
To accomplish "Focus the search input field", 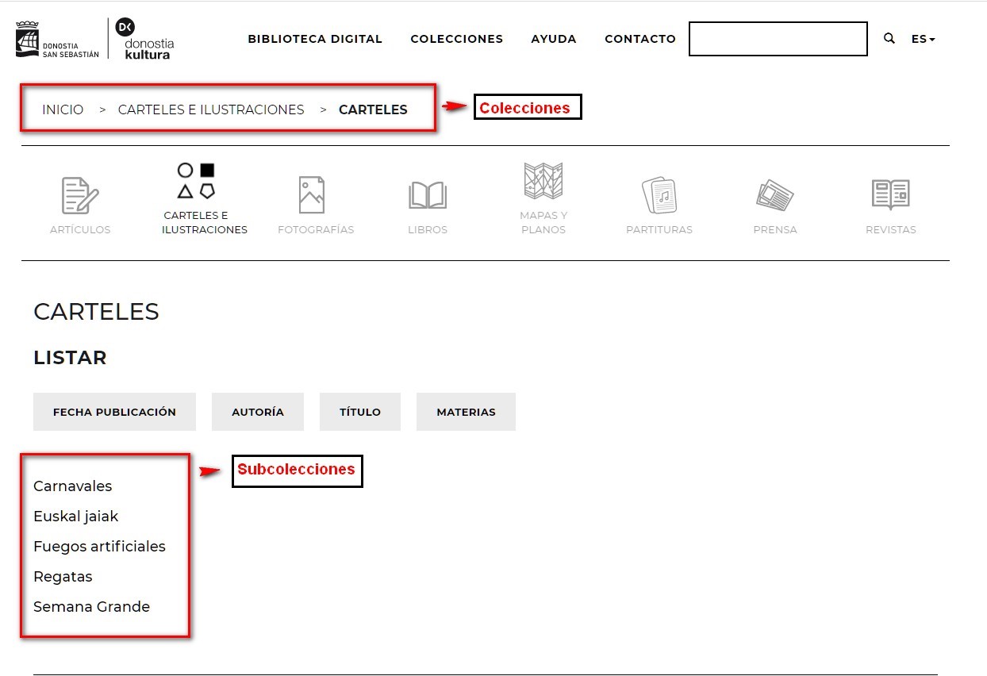I will [778, 39].
